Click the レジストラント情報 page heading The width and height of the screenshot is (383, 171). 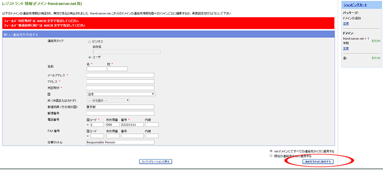42,4
